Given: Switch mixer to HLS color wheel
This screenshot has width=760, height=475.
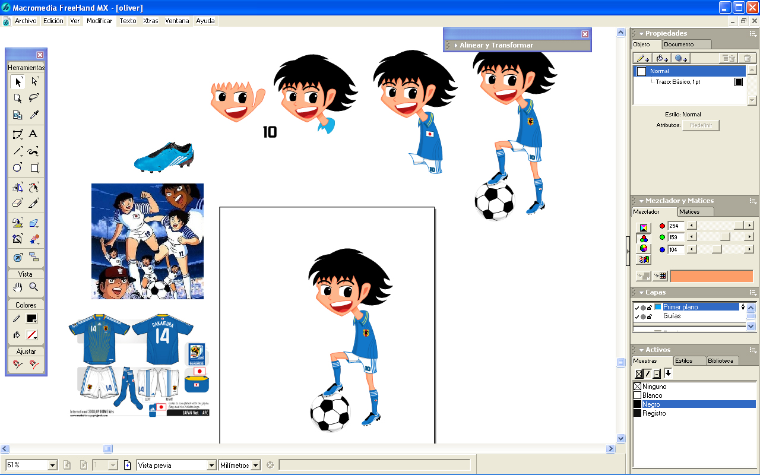Looking at the screenshot, I should pos(644,249).
